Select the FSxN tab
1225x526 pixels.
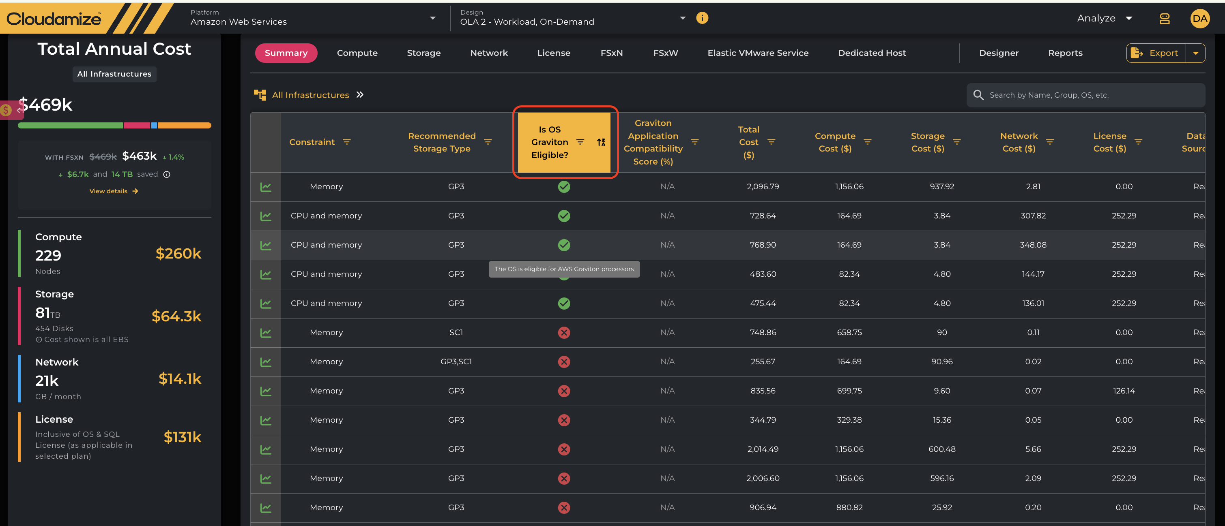[x=612, y=53]
